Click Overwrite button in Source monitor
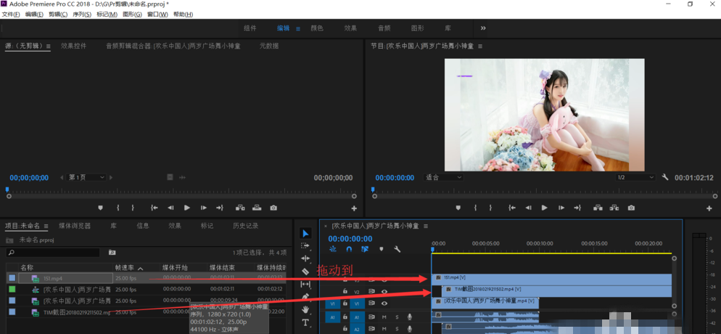Viewport: 721px width, 334px height. point(257,208)
